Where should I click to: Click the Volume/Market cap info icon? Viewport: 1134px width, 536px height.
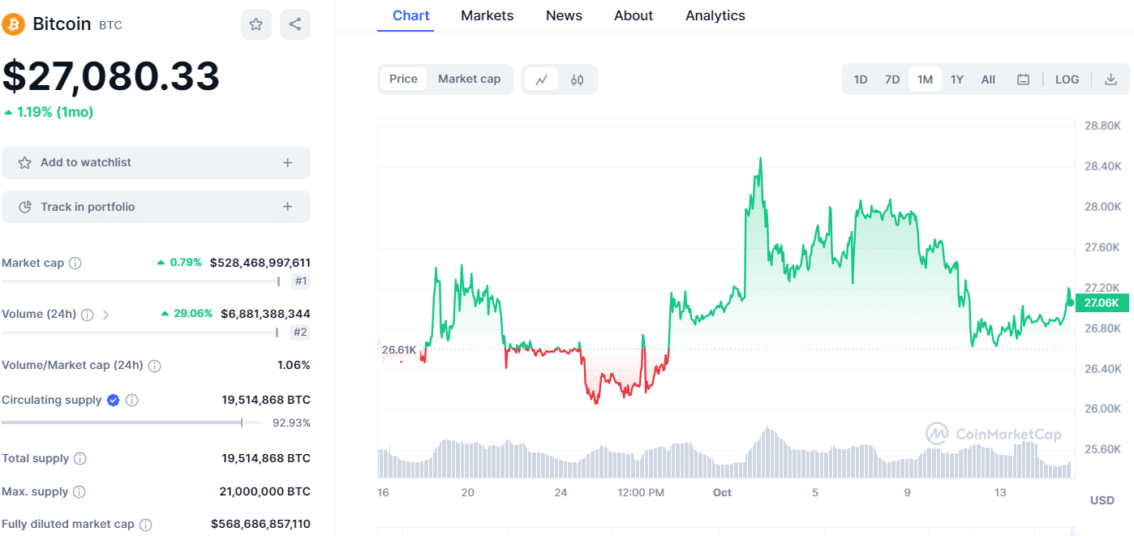tap(155, 366)
